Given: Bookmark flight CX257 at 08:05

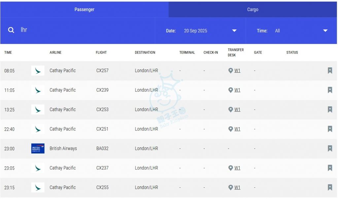Looking at the screenshot, I should (x=330, y=71).
